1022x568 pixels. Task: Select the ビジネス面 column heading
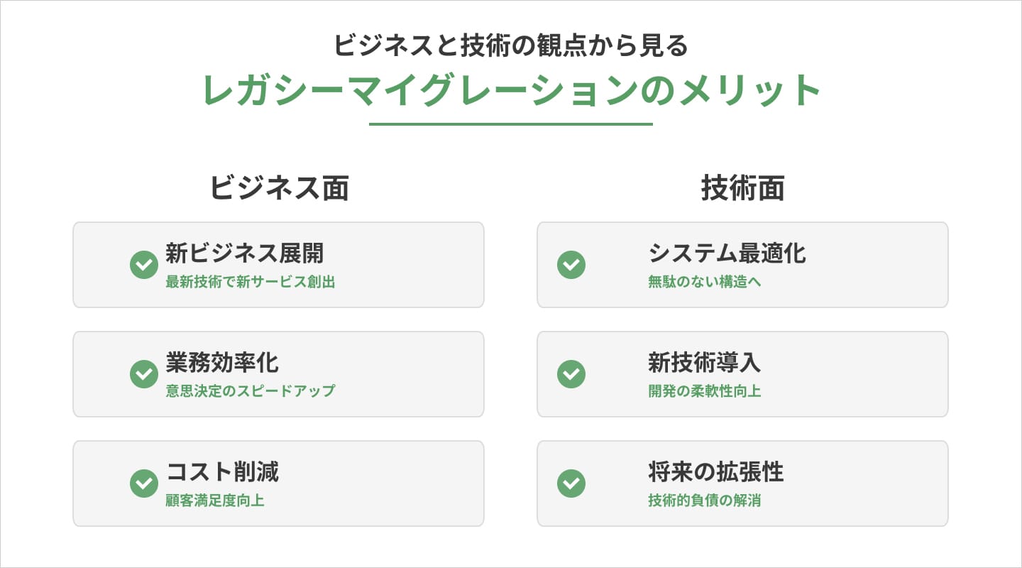click(279, 189)
